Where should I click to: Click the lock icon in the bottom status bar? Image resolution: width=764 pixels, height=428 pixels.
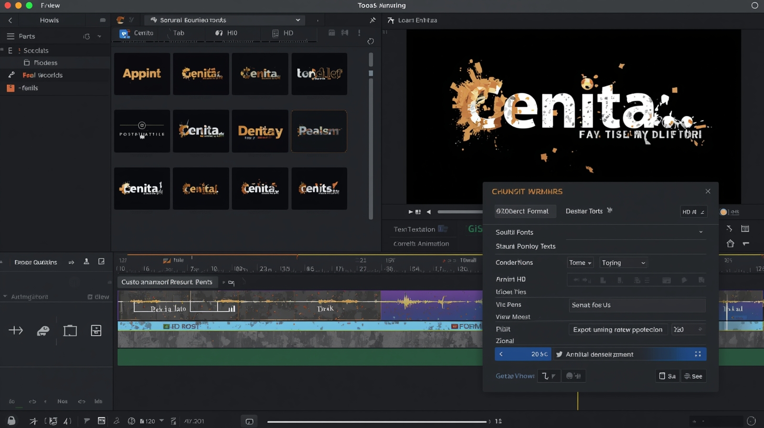[x=11, y=421]
